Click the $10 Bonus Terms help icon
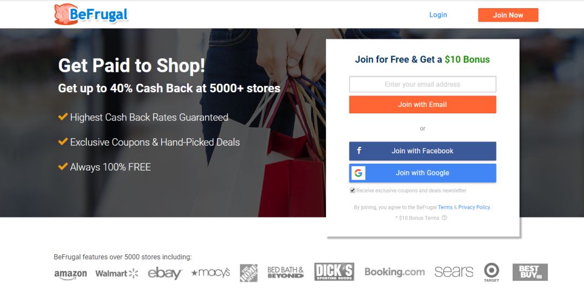Viewport: 584px width, 298px height. click(x=444, y=218)
